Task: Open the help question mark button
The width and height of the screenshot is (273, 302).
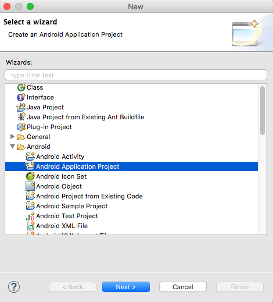Action: (14, 287)
